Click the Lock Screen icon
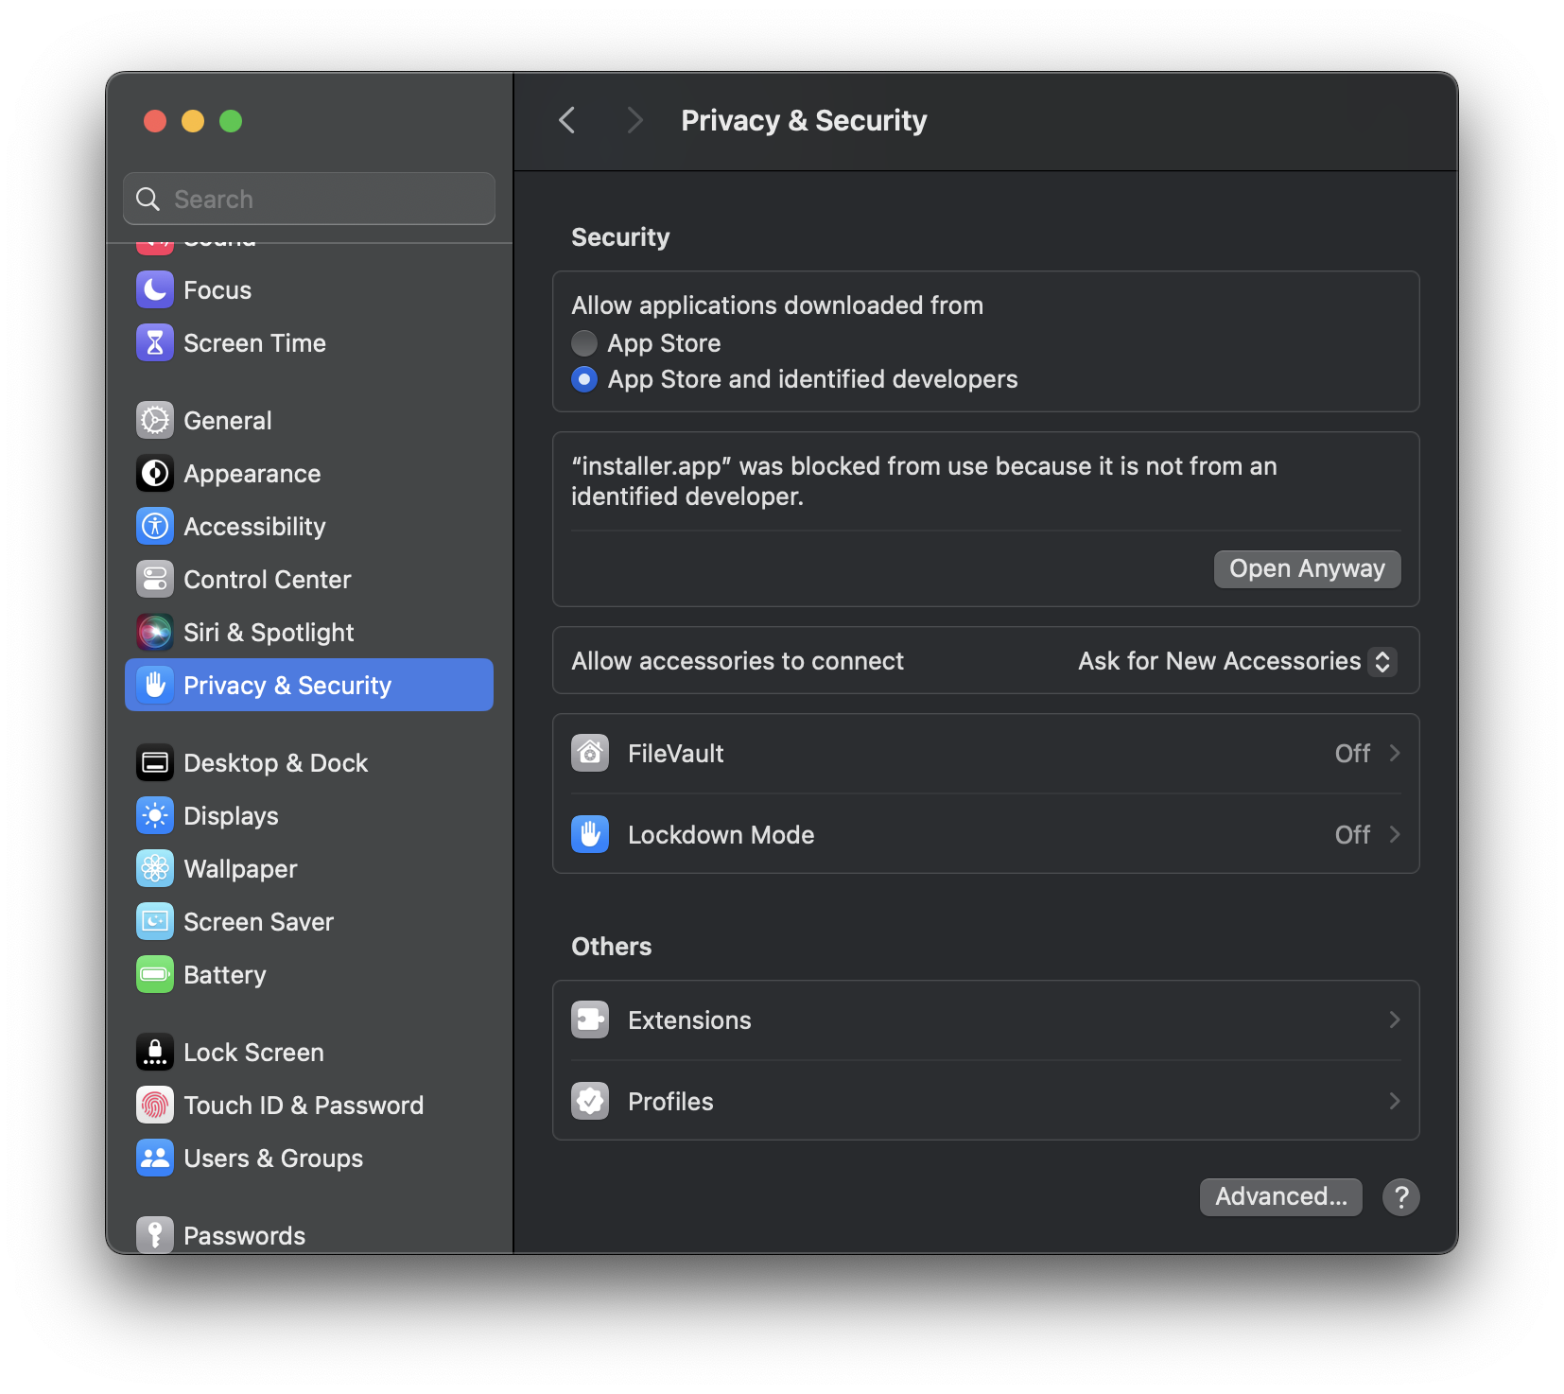 (x=155, y=1052)
